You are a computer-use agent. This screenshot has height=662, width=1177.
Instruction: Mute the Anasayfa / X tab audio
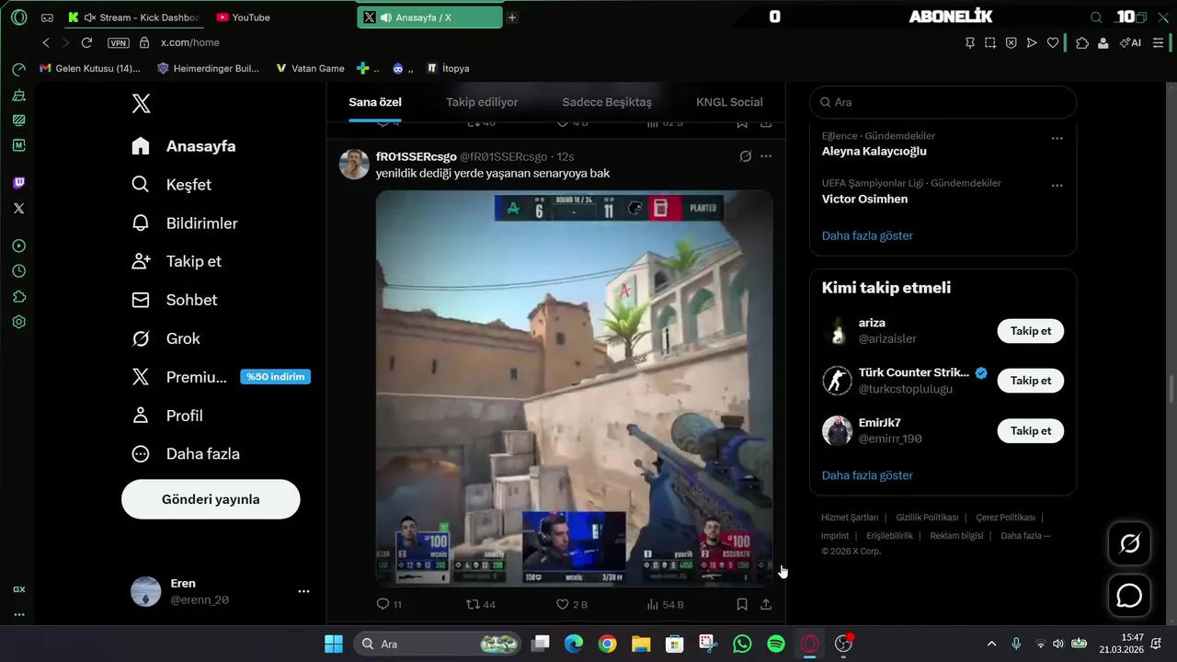[385, 17]
